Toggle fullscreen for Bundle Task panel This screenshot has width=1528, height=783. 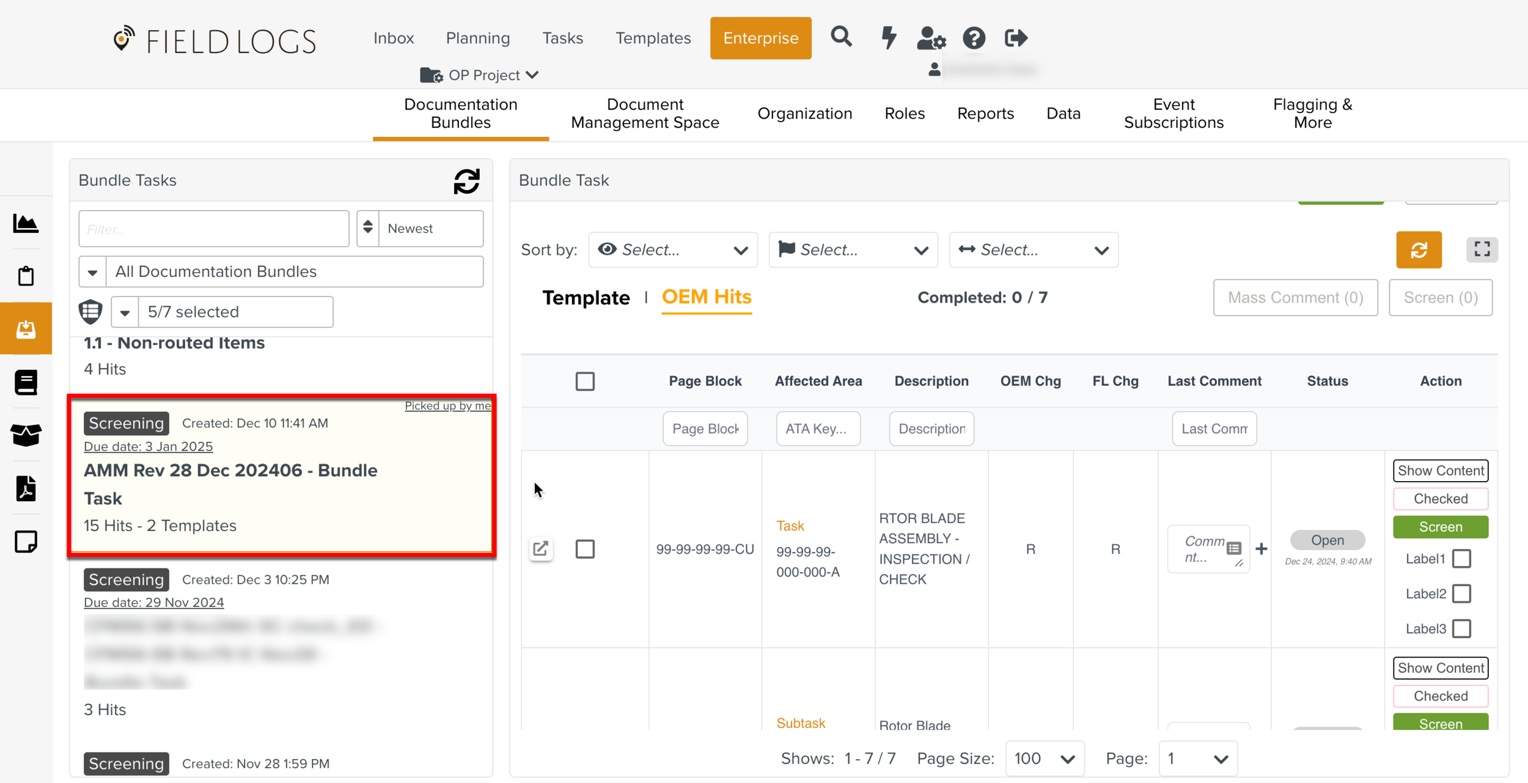1482,249
